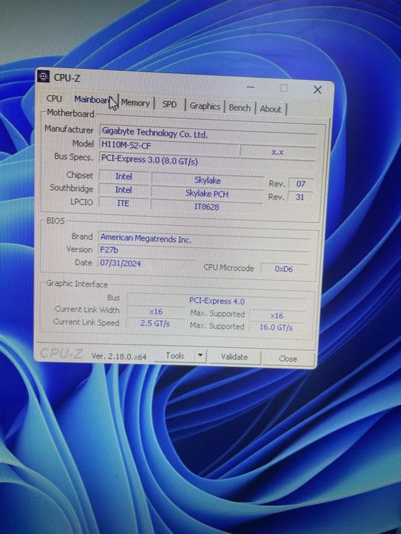Click the Southbridge label
This screenshot has width=401, height=534.
click(71, 188)
